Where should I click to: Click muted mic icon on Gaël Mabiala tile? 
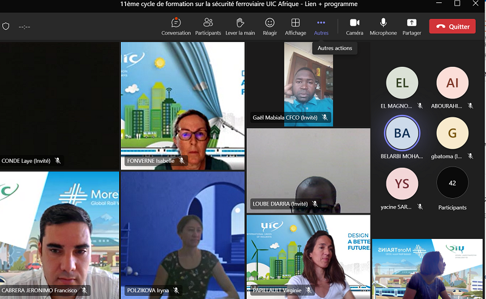click(324, 117)
